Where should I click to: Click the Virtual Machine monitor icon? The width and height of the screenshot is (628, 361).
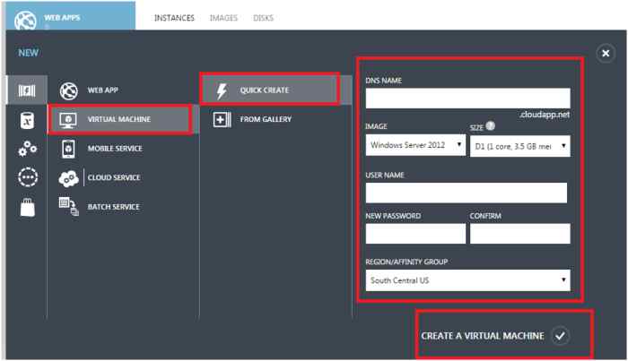pyautogui.click(x=68, y=119)
